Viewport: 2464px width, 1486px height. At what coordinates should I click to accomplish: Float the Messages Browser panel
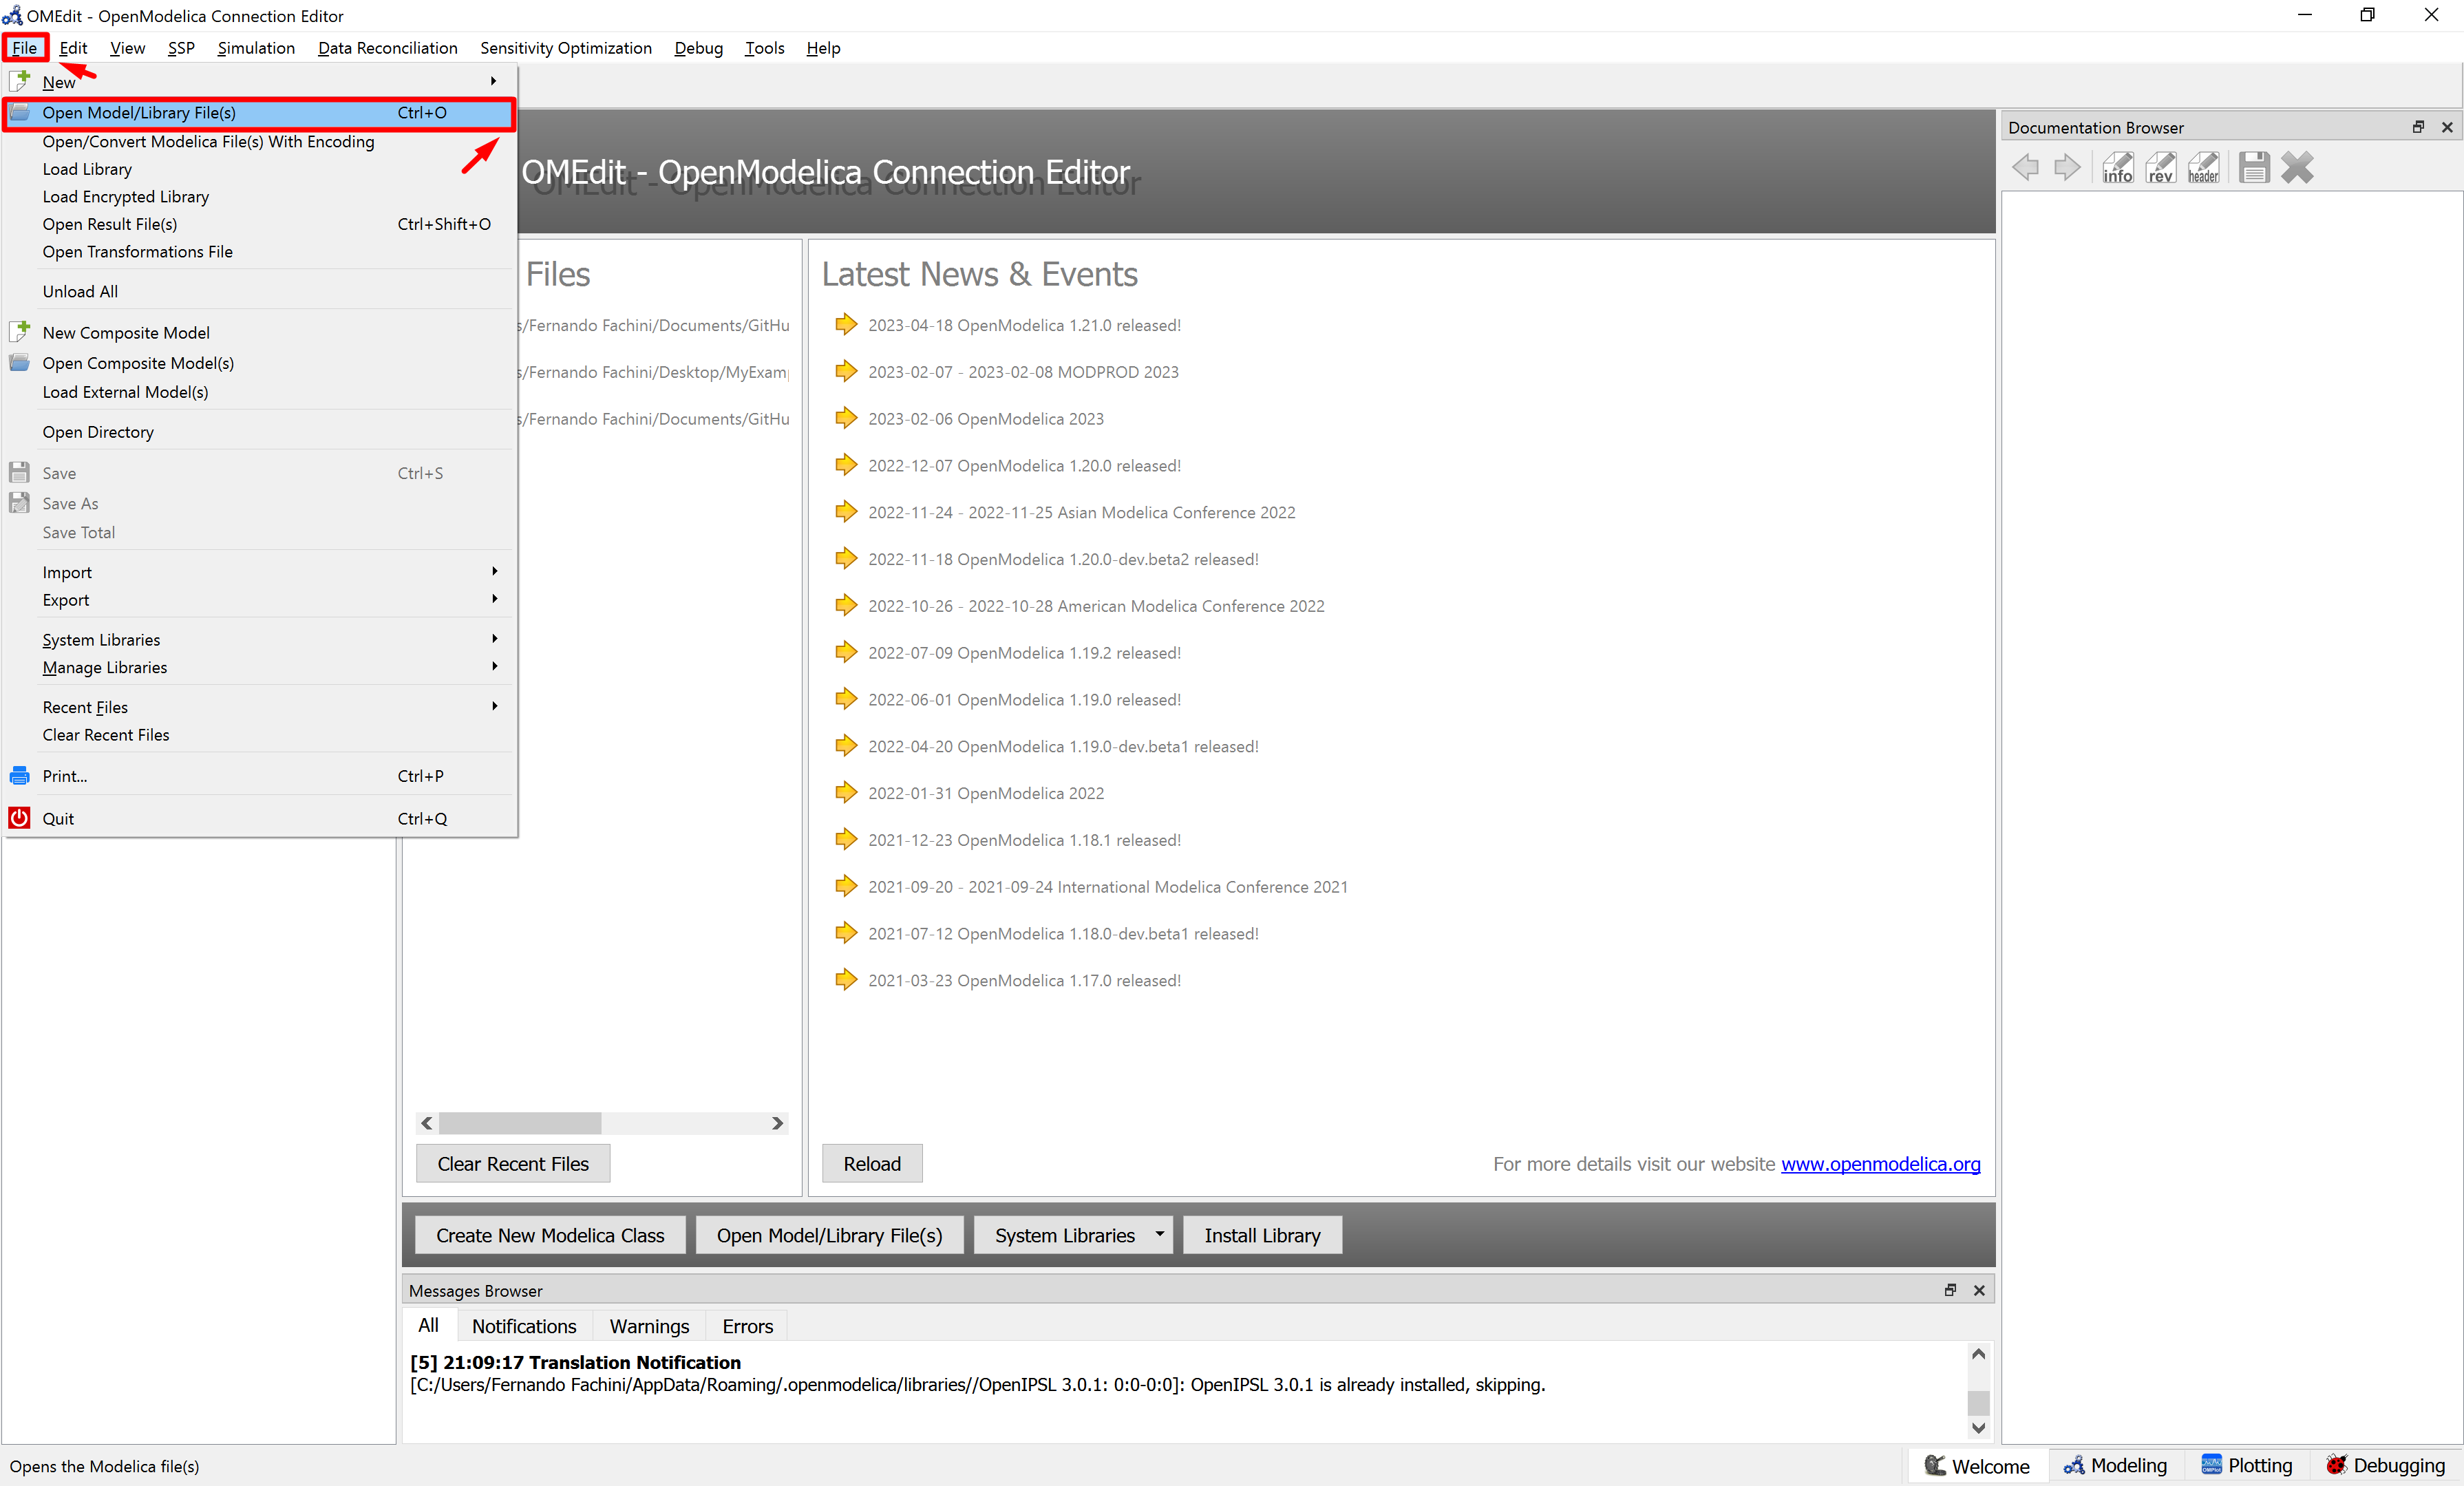(1950, 1290)
